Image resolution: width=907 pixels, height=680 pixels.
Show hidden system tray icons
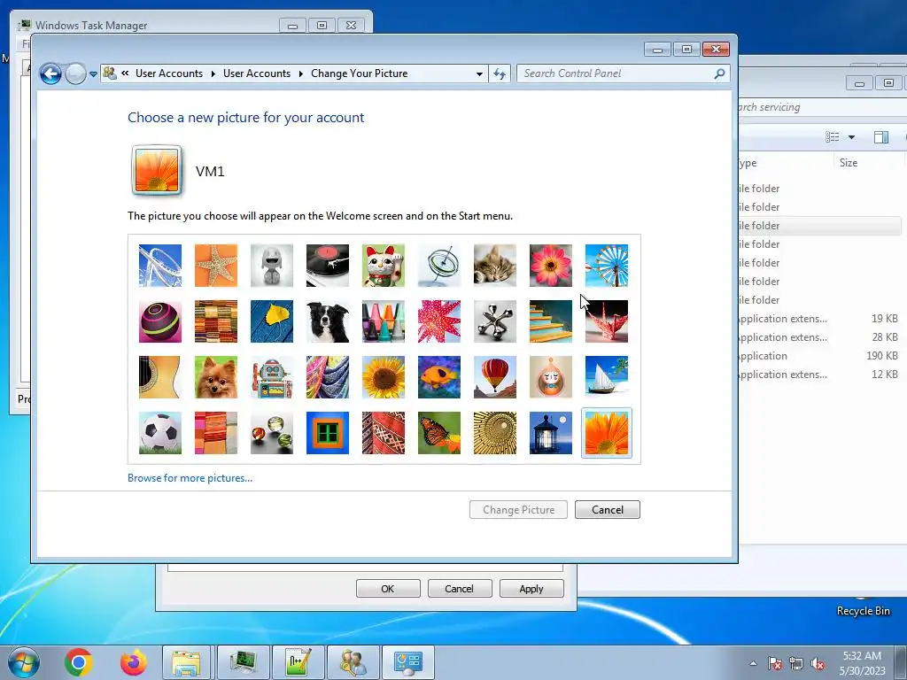tap(753, 663)
